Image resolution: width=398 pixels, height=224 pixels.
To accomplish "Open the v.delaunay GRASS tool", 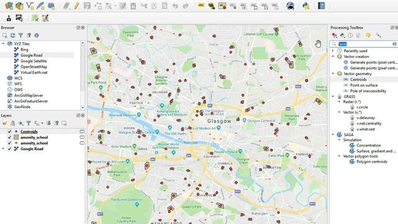I will point(366,118).
